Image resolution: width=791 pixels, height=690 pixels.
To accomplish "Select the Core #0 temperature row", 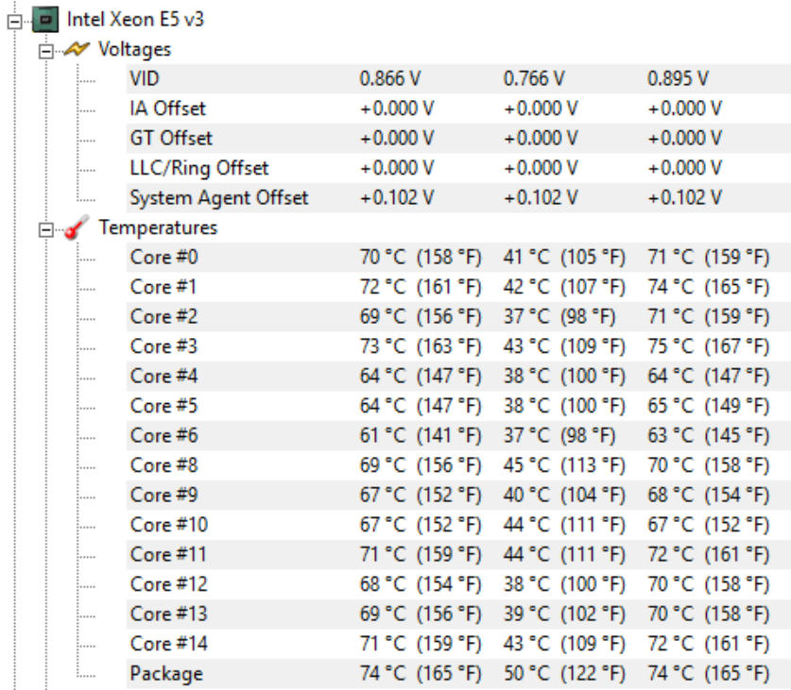I will point(458,257).
